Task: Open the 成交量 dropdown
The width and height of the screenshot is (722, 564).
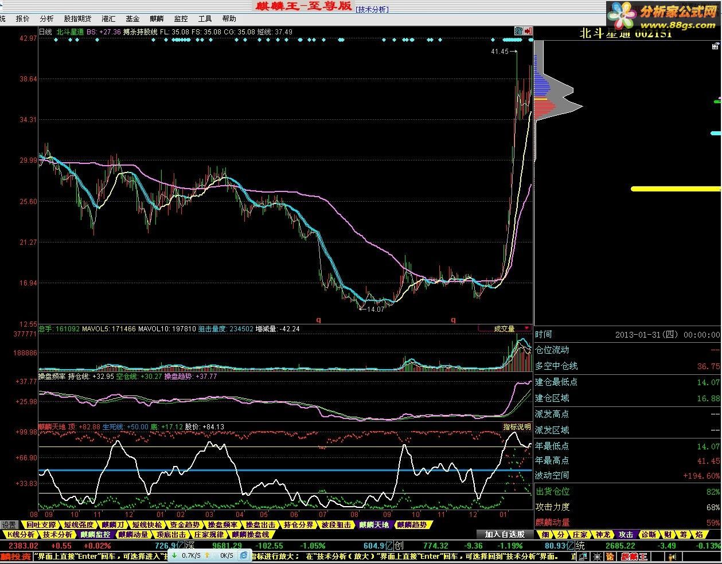Action: [x=505, y=328]
